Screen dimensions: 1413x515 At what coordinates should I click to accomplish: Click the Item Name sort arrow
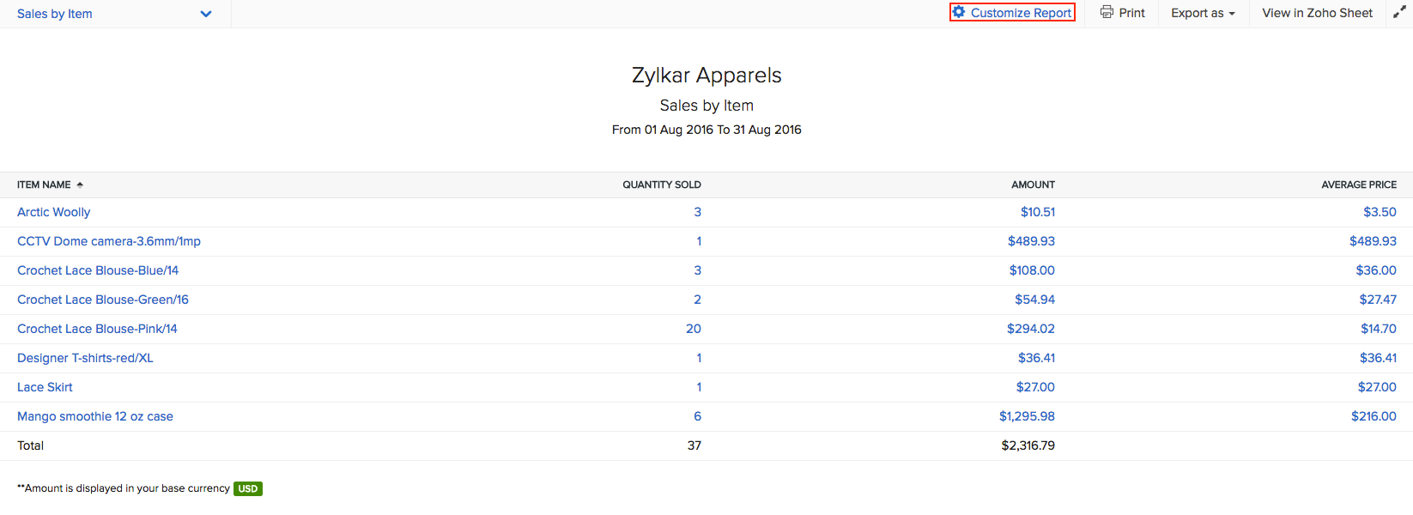(x=80, y=185)
